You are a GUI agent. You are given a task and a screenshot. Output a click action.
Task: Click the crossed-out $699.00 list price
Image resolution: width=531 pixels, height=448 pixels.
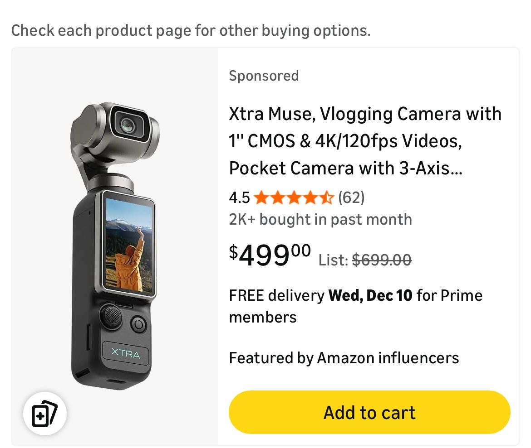[x=382, y=260]
